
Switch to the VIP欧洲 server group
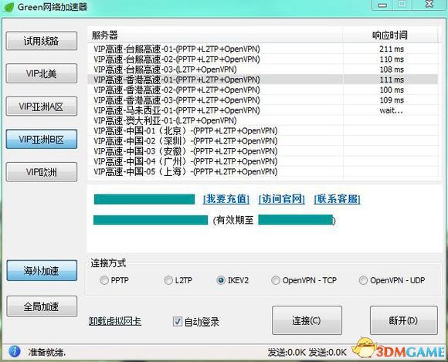click(42, 172)
